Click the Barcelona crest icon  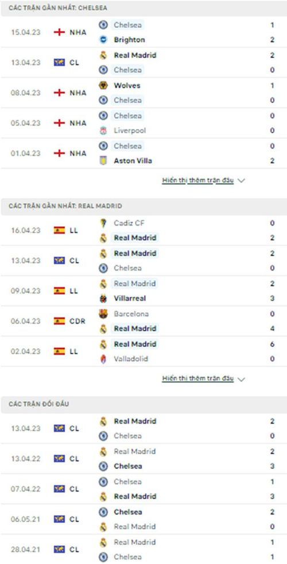103,314
